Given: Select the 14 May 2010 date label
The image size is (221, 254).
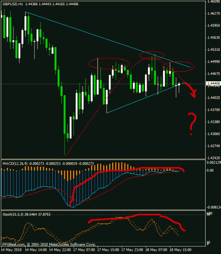Looking at the screenshot, I should tap(11, 250).
